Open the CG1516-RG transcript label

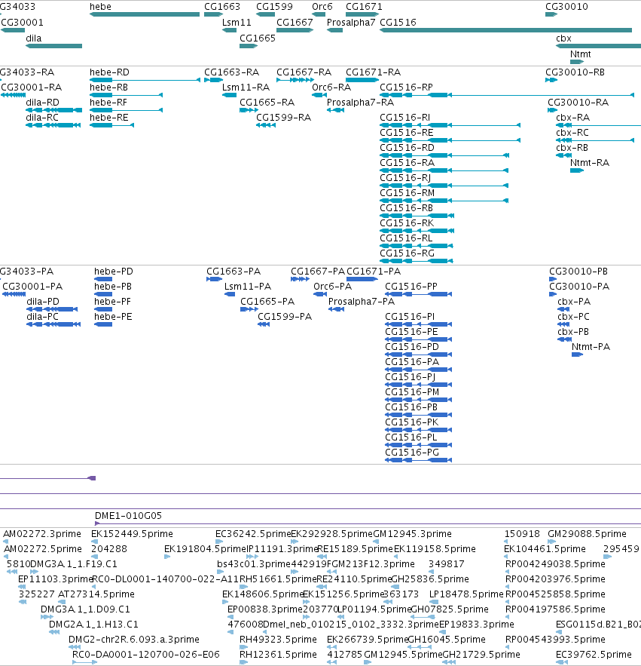point(407,253)
